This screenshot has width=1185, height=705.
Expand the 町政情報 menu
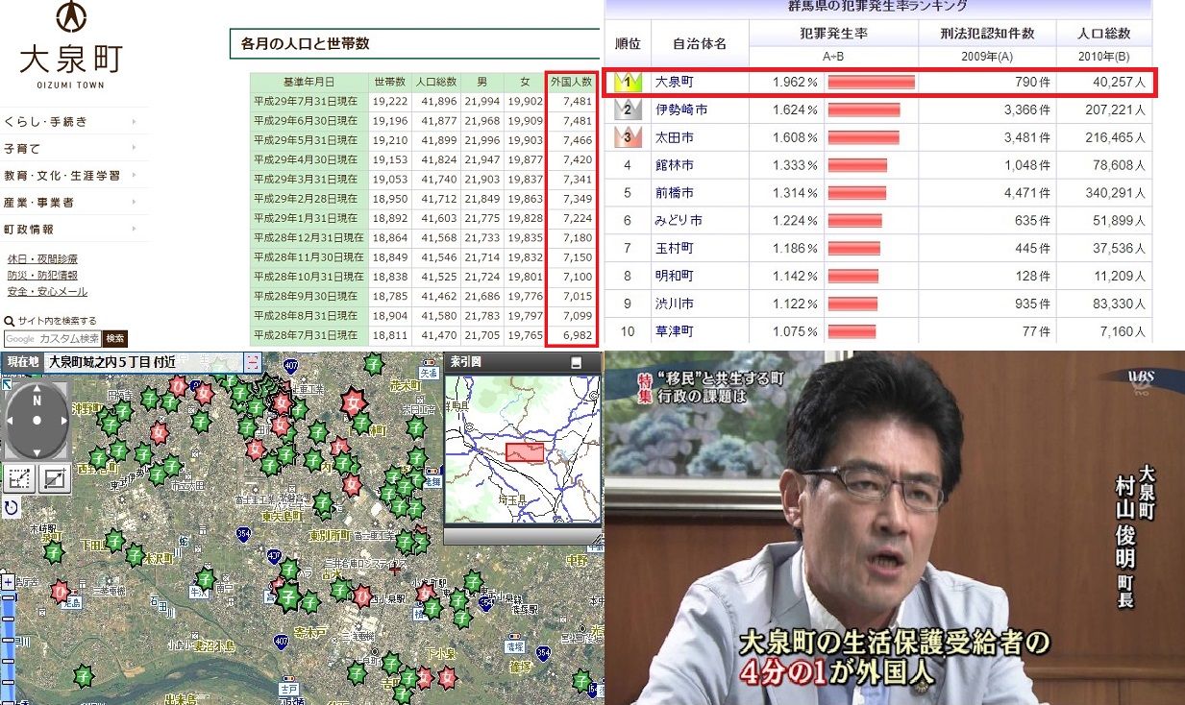point(74,230)
